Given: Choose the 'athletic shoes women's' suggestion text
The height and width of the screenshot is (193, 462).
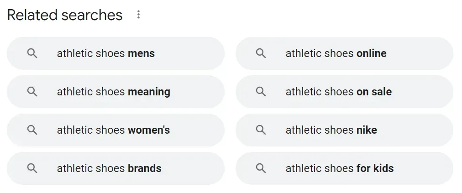Looking at the screenshot, I should tap(113, 130).
